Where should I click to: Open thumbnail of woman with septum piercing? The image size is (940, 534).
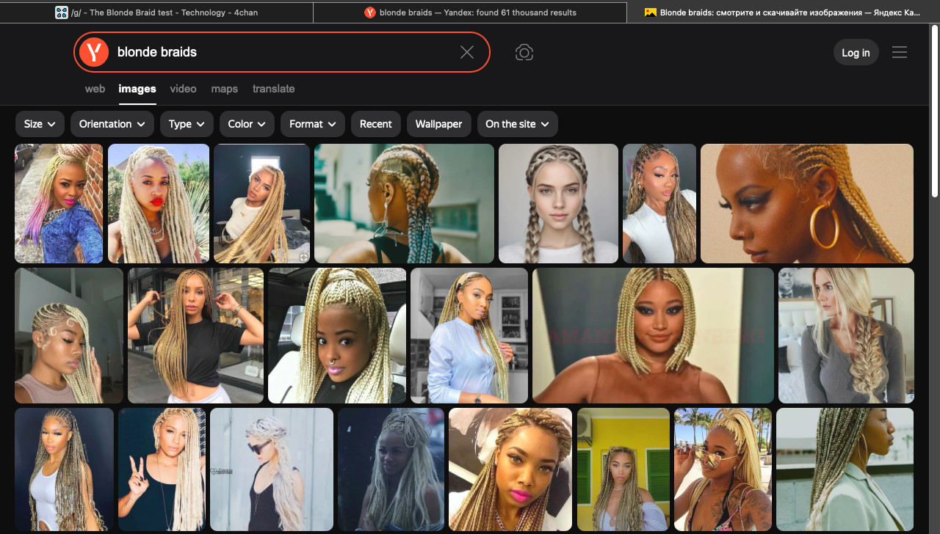click(x=337, y=335)
